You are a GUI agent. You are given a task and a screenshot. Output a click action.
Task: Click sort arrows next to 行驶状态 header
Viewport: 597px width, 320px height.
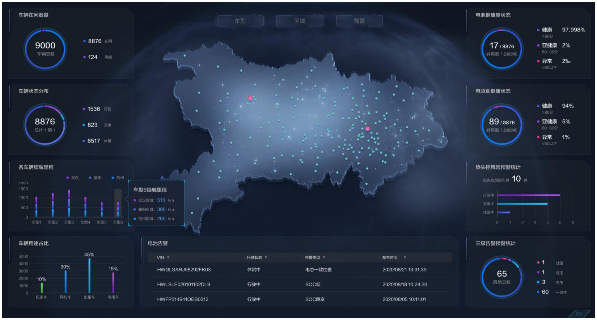pyautogui.click(x=266, y=257)
